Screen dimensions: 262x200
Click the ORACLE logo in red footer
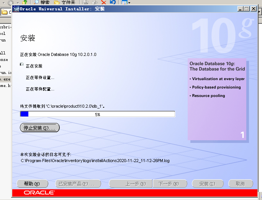pos(39,193)
